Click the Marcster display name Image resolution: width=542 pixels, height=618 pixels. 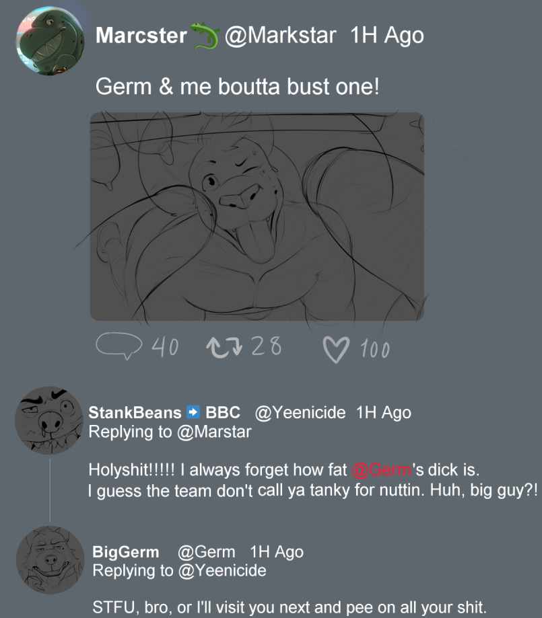click(x=141, y=36)
